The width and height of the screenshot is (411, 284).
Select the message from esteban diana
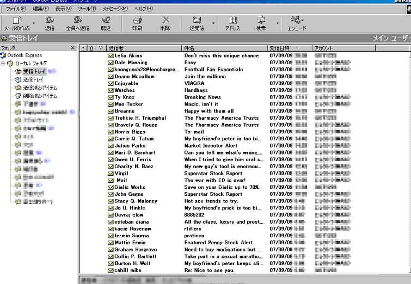(x=132, y=222)
